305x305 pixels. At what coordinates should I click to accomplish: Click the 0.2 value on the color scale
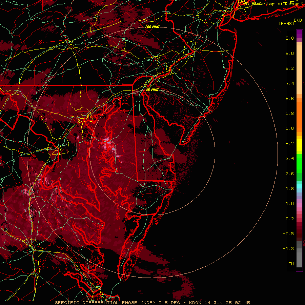click(290, 219)
